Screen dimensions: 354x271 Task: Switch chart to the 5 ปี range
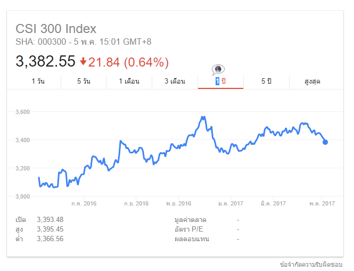coord(266,81)
